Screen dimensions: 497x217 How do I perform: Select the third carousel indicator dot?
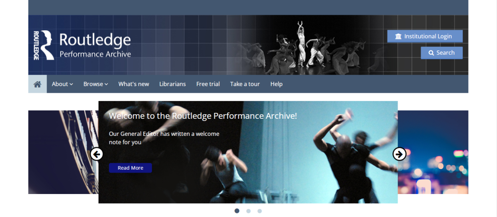(x=260, y=211)
